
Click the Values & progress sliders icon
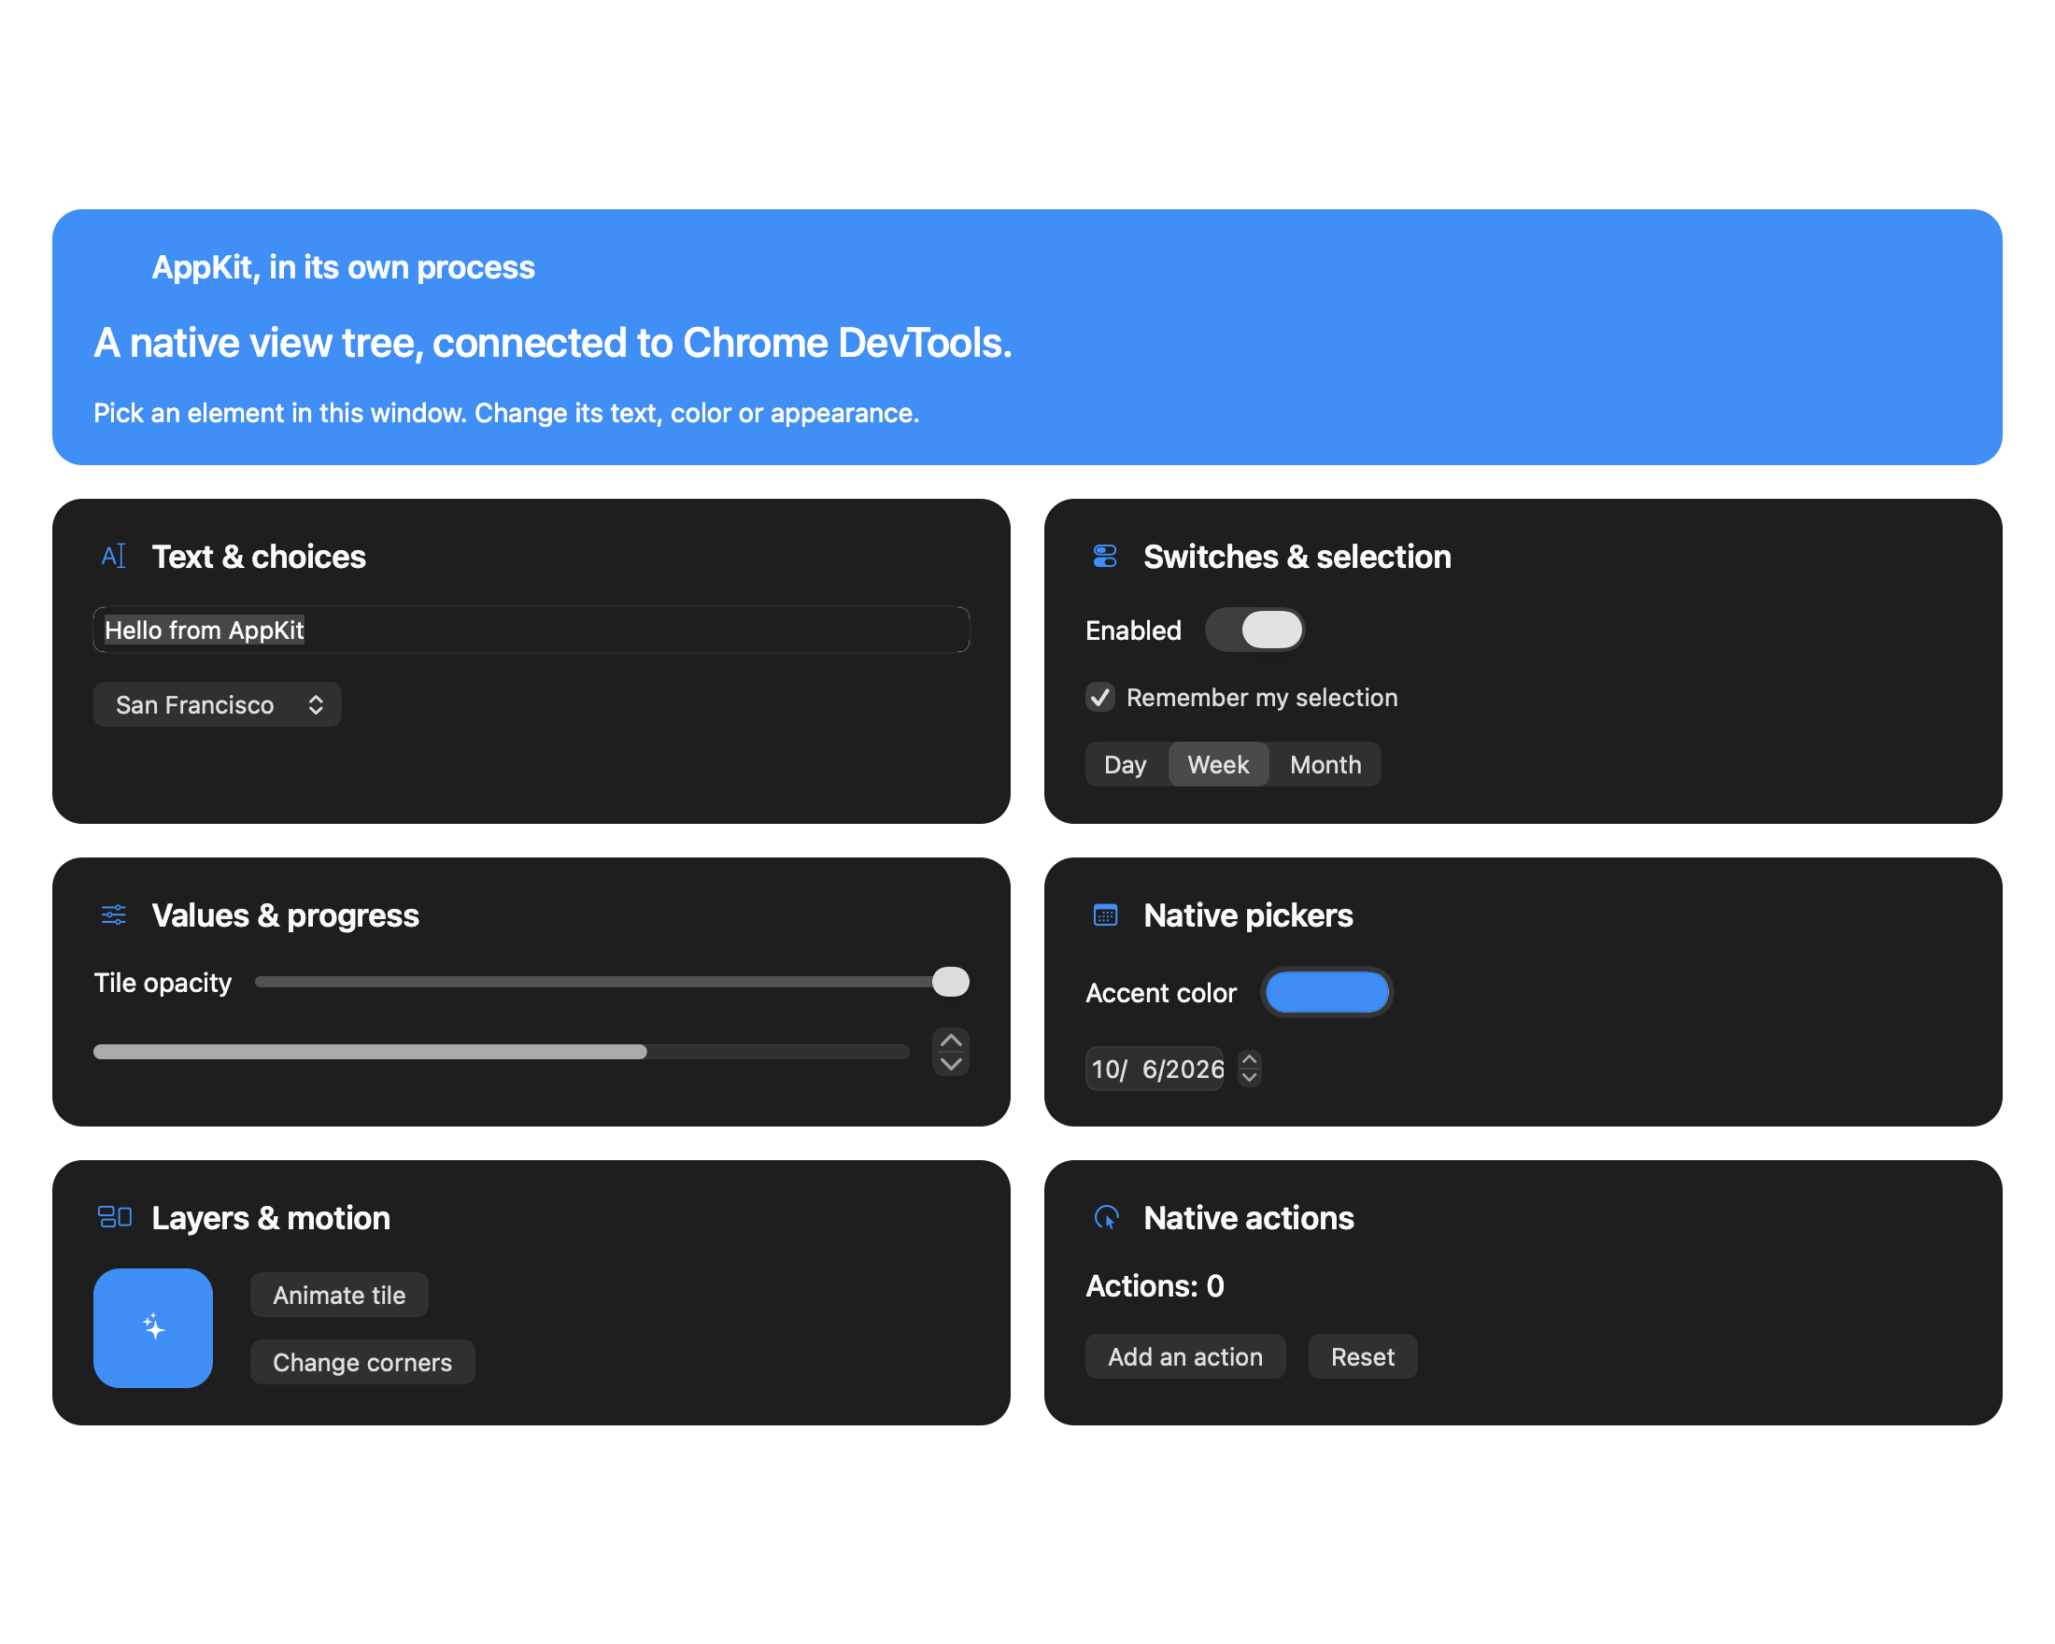click(x=113, y=914)
